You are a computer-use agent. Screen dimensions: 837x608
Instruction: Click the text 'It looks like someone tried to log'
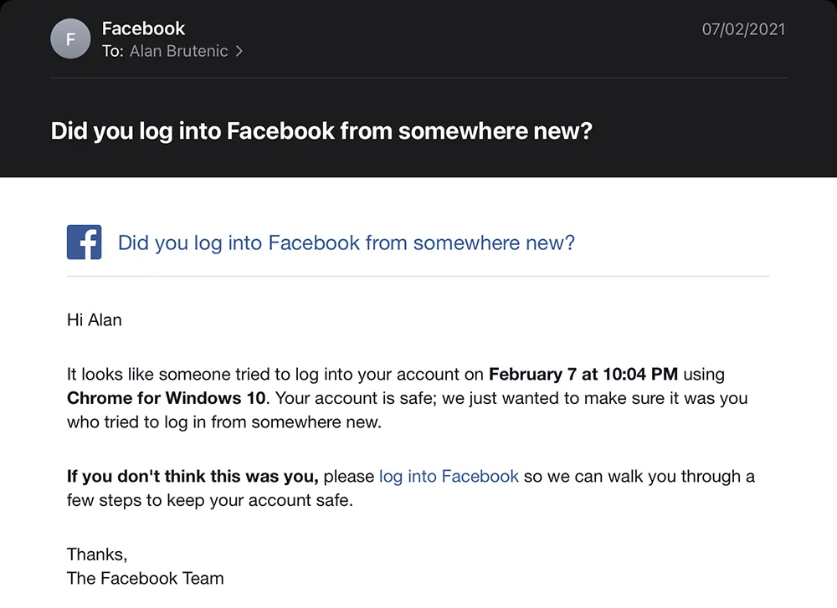point(193,374)
